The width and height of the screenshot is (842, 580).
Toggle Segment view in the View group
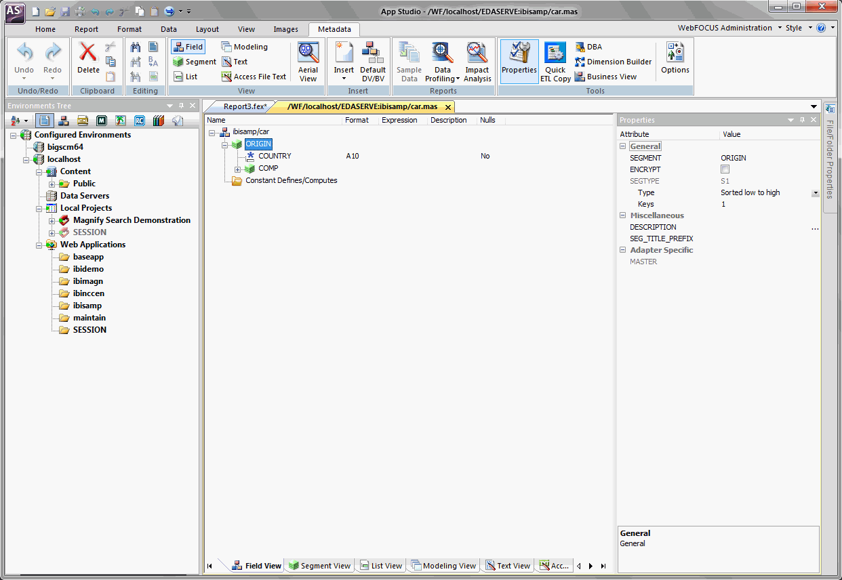[x=194, y=62]
